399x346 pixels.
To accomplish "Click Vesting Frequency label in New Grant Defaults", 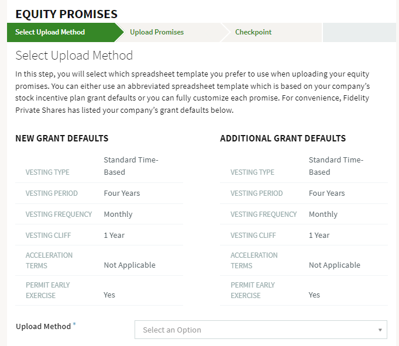I will tap(59, 214).
